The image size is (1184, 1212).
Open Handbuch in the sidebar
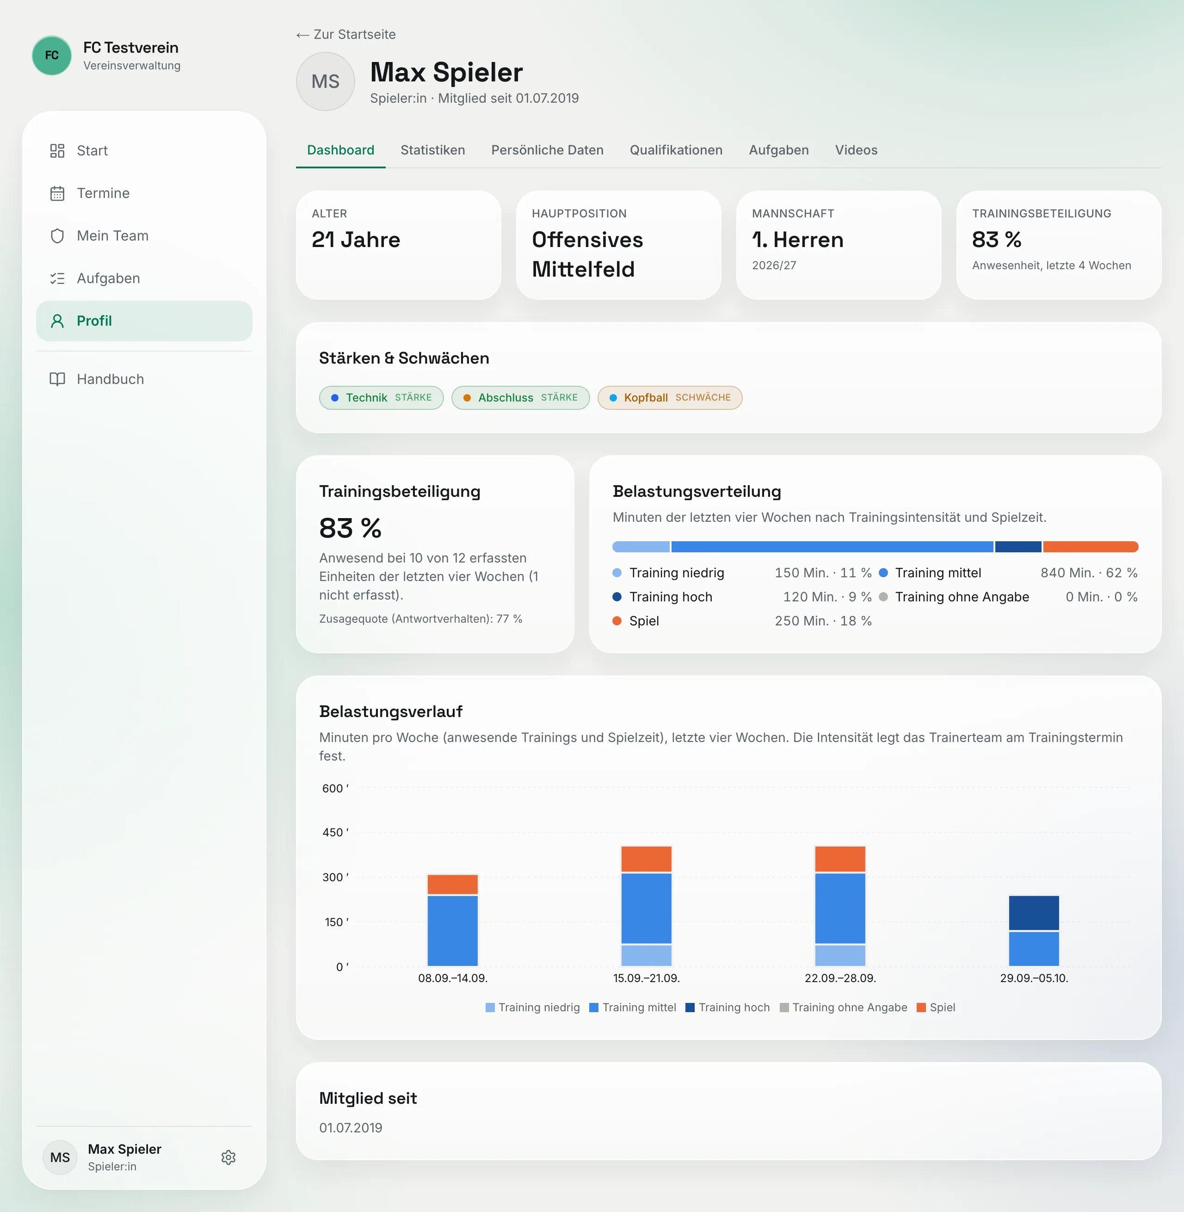coord(144,379)
